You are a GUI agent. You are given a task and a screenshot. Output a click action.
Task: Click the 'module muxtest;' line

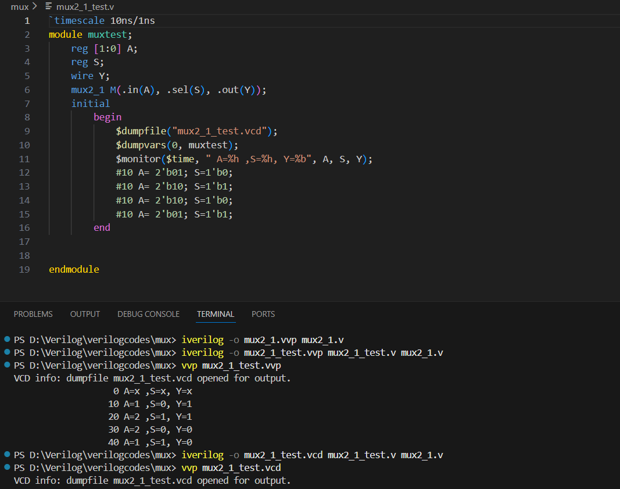tap(90, 34)
